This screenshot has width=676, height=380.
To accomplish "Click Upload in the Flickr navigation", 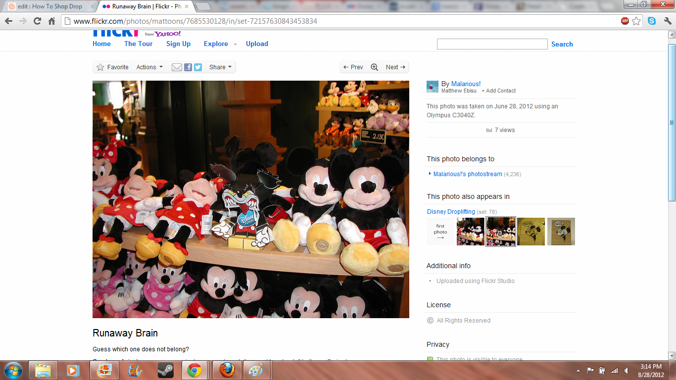I will pyautogui.click(x=257, y=44).
